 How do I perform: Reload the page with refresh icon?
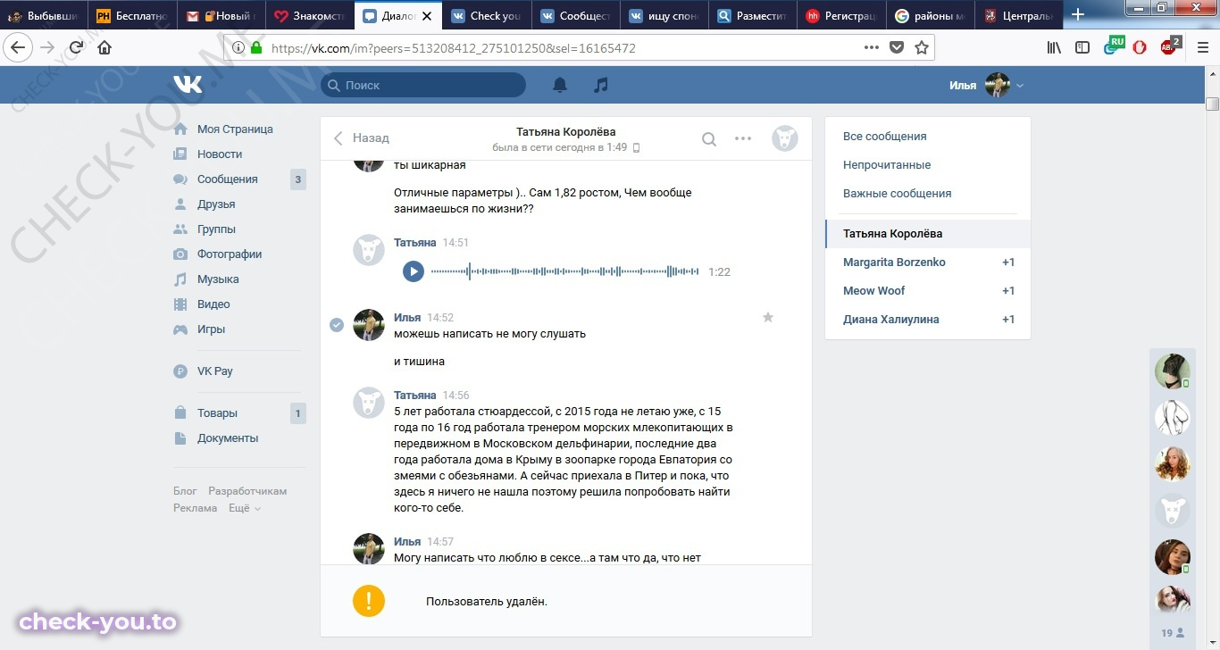[76, 47]
